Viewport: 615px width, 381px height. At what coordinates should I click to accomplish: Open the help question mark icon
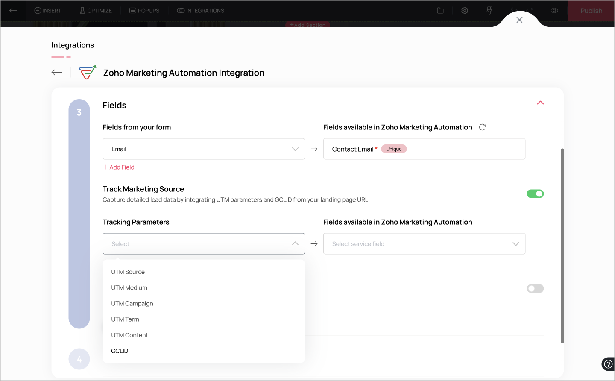[608, 364]
